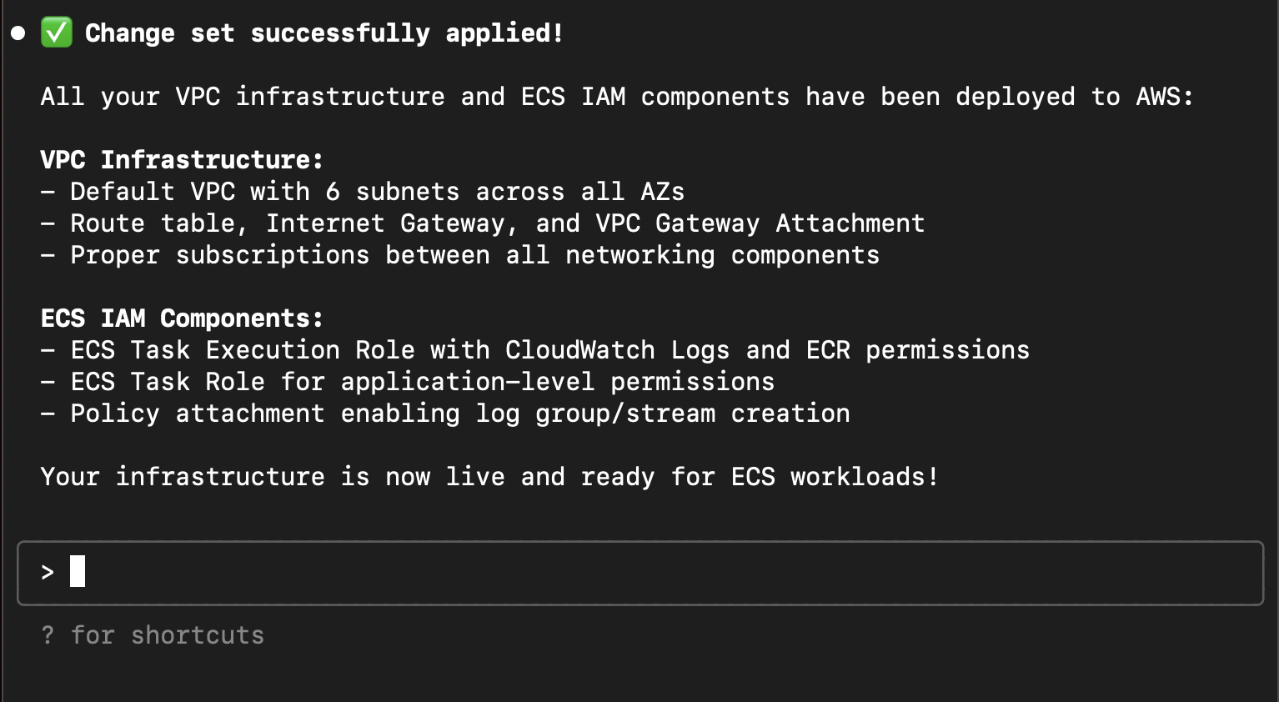The image size is (1279, 702).
Task: Click the question mark shortcuts hint
Action: (x=48, y=635)
